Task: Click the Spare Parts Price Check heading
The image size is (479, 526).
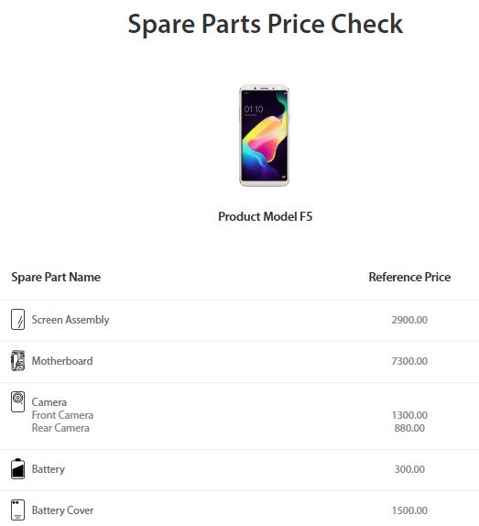Action: [x=265, y=24]
